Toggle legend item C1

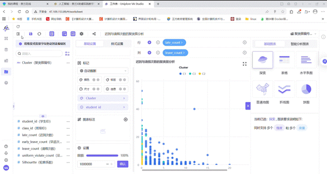coord(182,74)
